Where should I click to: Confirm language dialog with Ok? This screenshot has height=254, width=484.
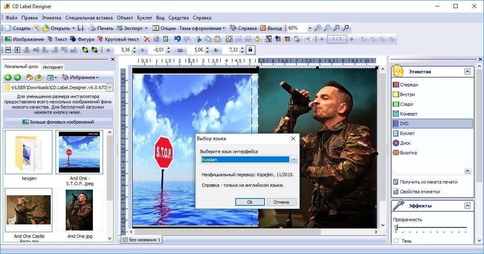250,202
